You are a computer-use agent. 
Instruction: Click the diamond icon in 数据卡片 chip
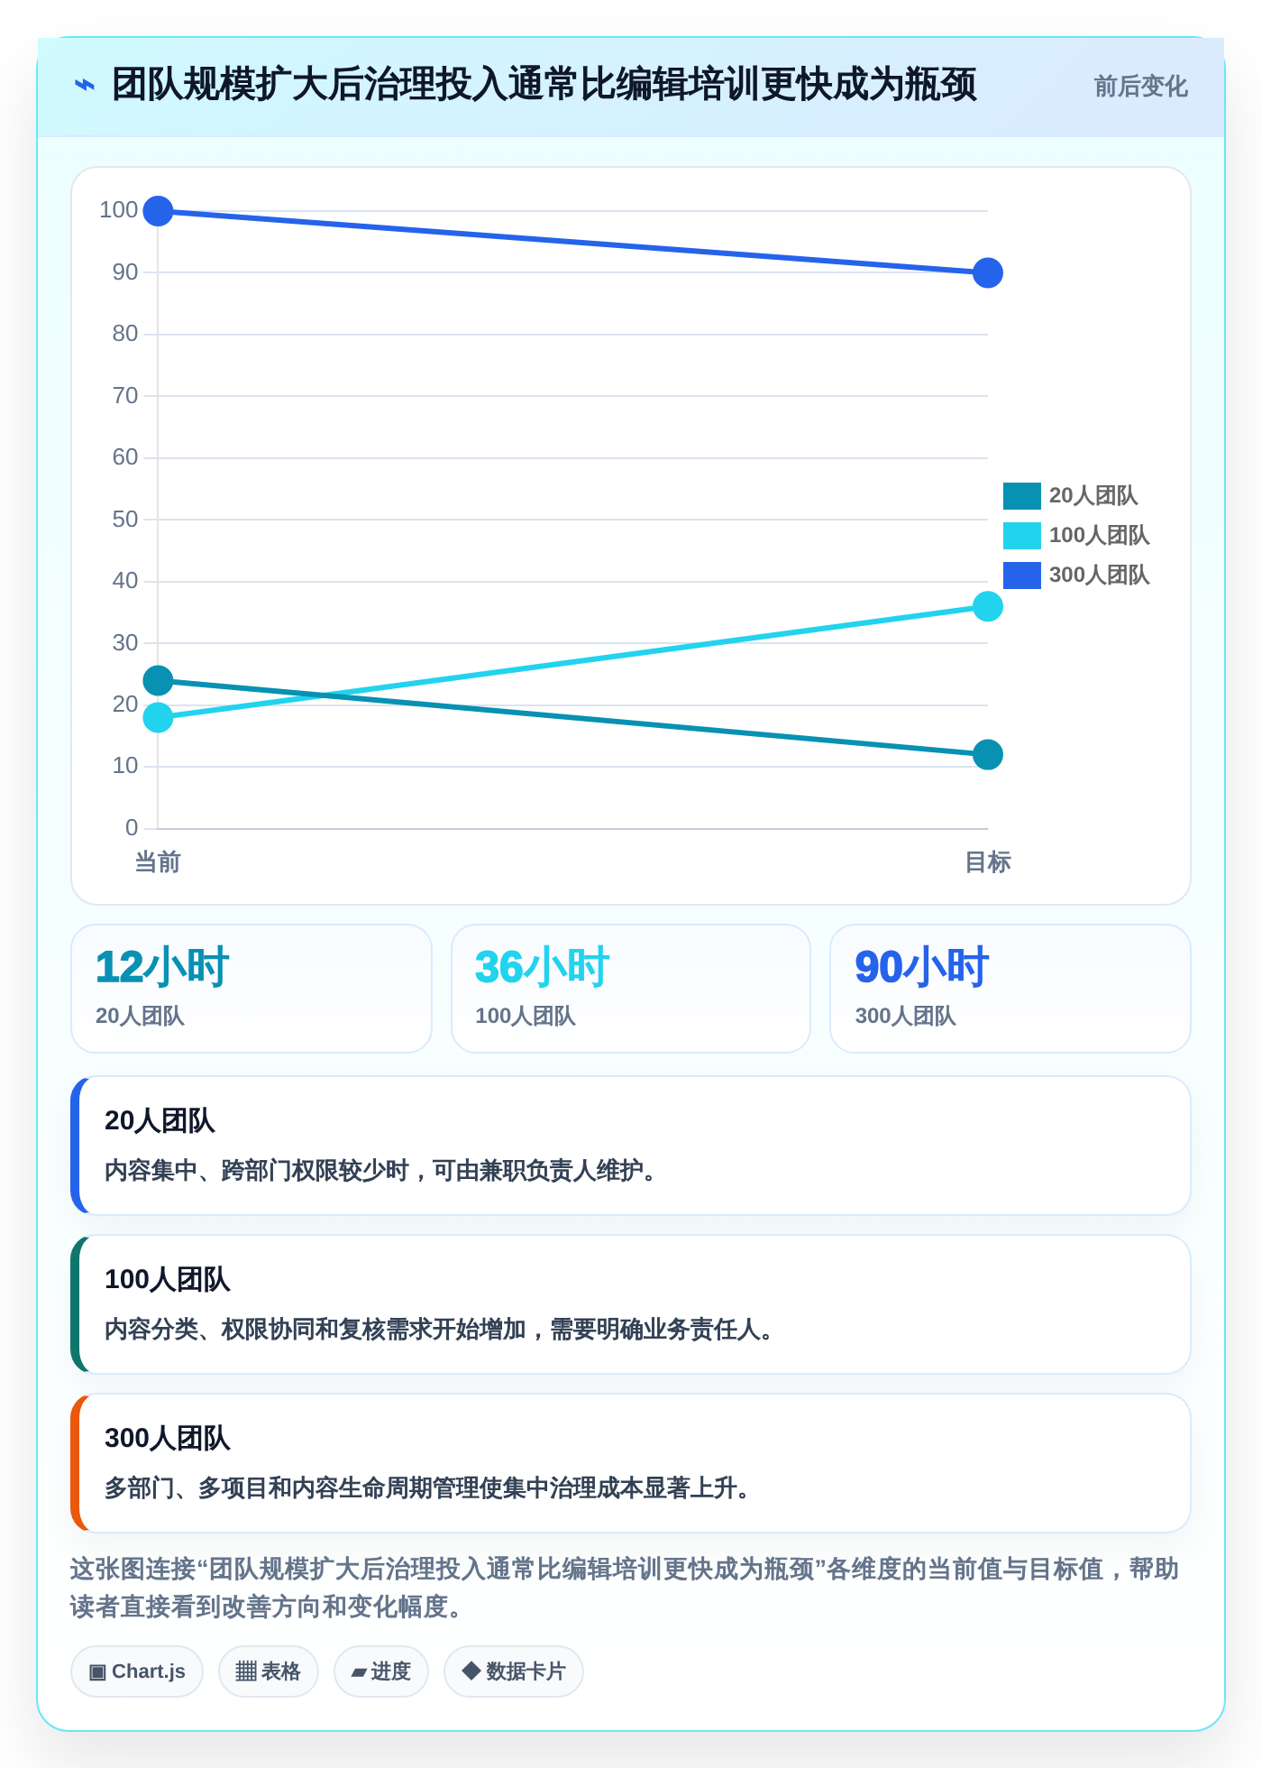pos(471,1671)
